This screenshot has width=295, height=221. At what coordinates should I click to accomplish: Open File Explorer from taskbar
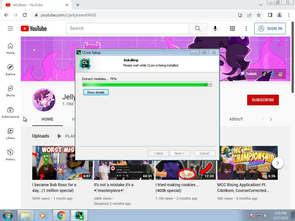[26, 215]
